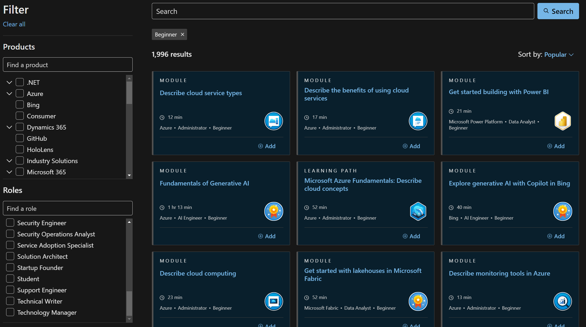
Task: Remove the Beginner filter chip with X
Action: 182,34
